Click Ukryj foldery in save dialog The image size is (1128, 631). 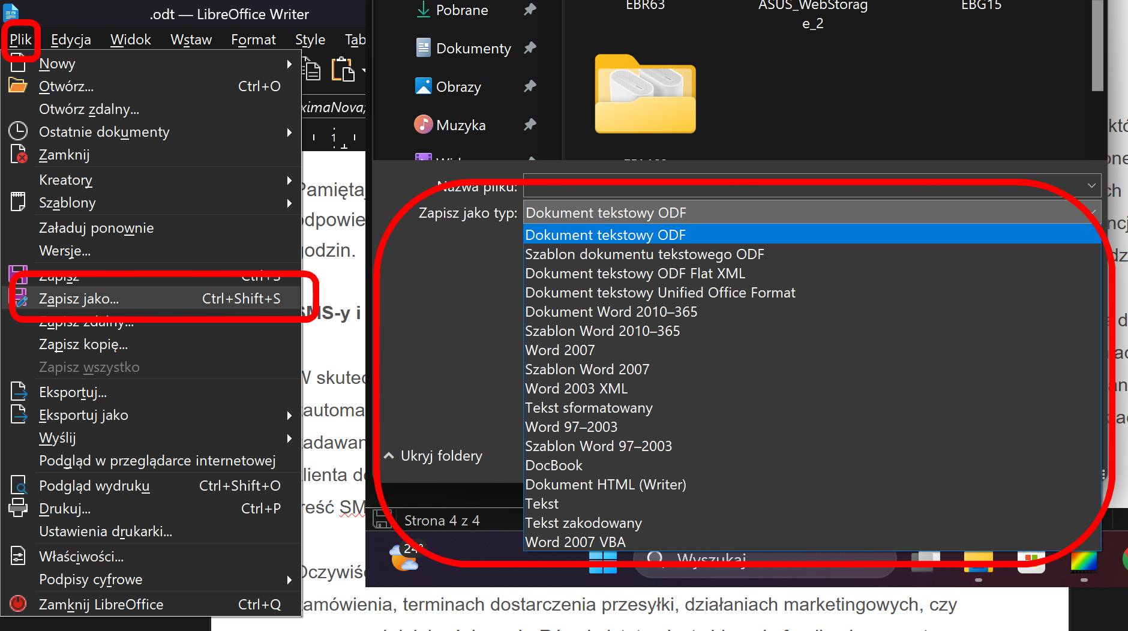pos(433,456)
